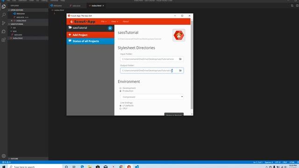
Task: Open the Compressed output style dropdown
Action: click(x=152, y=97)
